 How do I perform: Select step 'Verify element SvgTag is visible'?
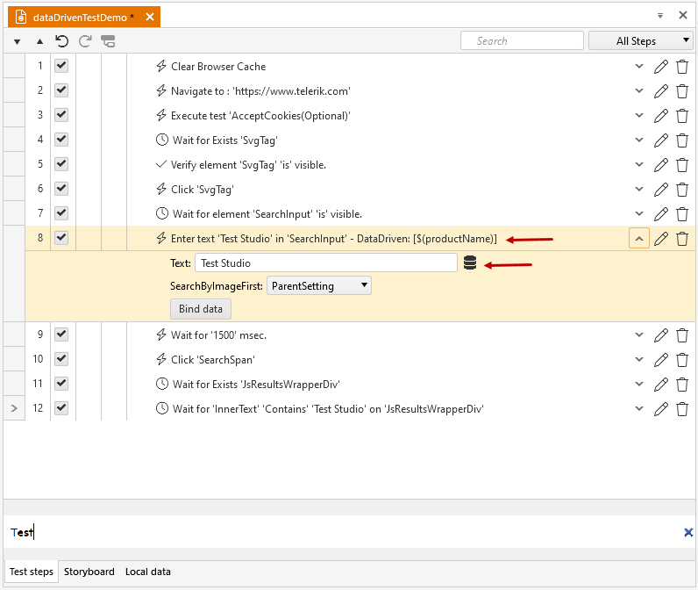[248, 165]
